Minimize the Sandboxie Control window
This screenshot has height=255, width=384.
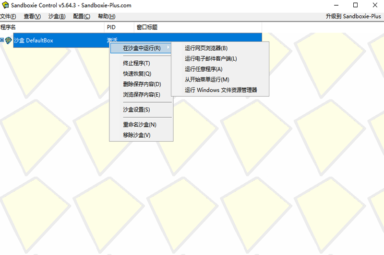336,5
